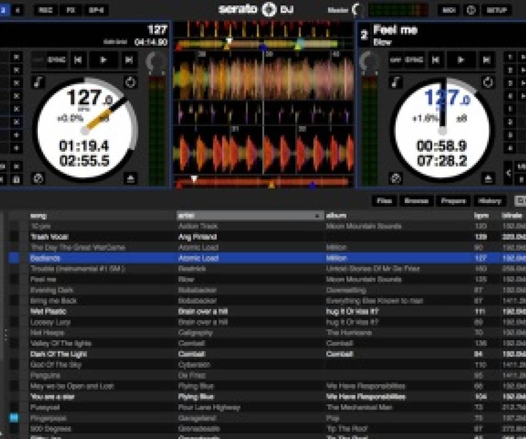Click the top track overview waveform
Viewport: 526px width, 439px height.
[264, 44]
